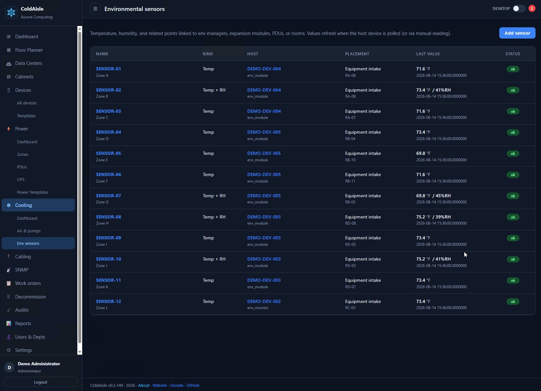The height and width of the screenshot is (391, 541).
Task: Click the Work orders clipboard icon
Action: tap(9, 283)
